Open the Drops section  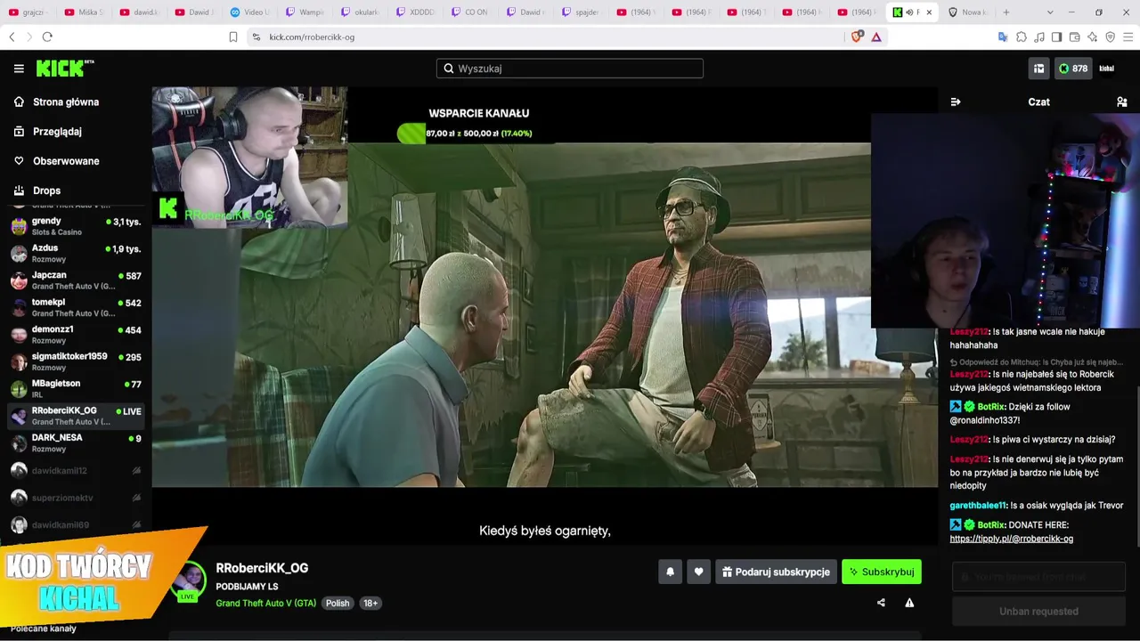(x=46, y=191)
